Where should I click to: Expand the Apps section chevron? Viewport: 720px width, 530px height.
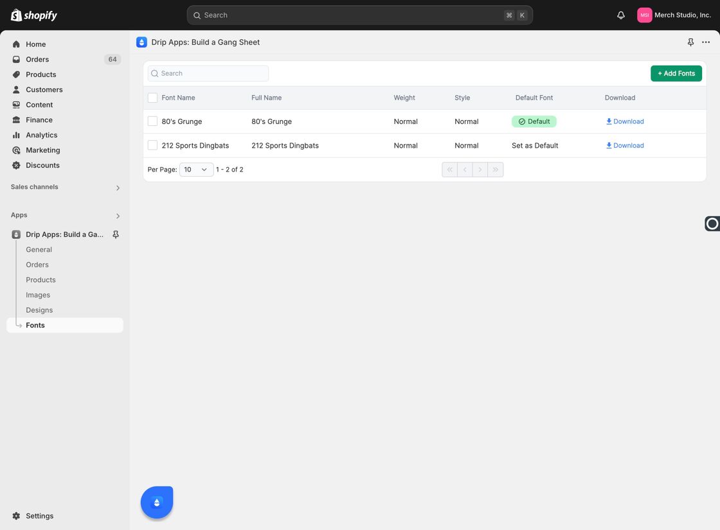tap(118, 216)
